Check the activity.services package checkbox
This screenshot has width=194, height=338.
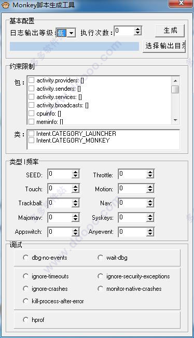tap(32, 97)
